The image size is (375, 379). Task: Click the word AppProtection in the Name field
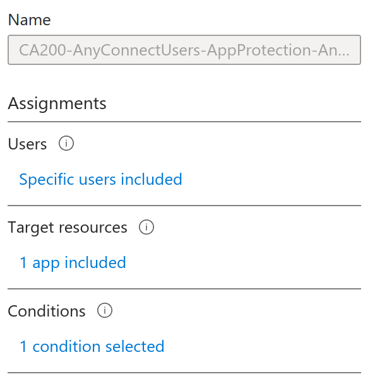(259, 50)
